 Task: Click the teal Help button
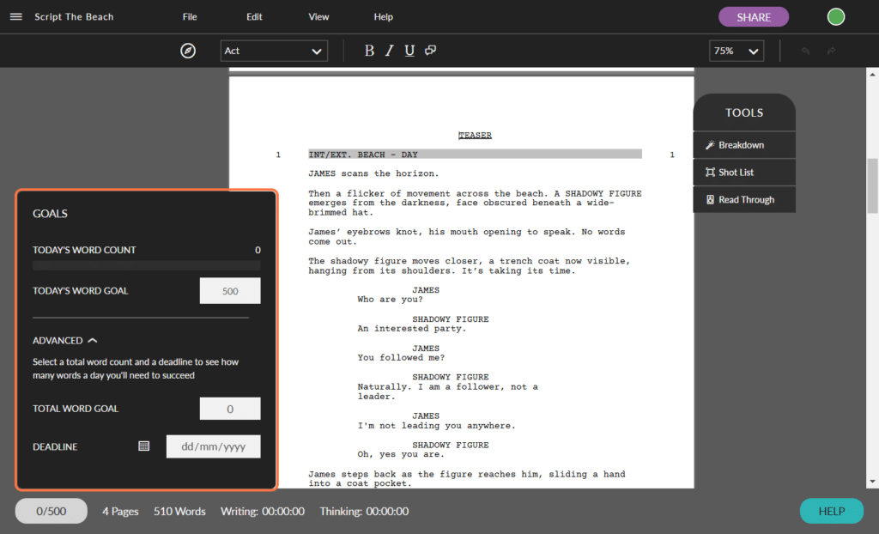tap(831, 511)
